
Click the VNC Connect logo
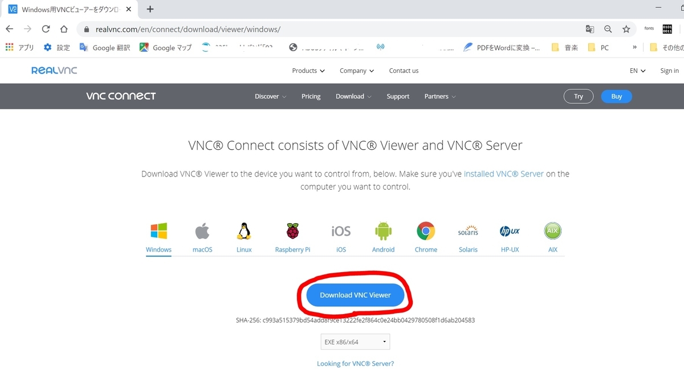121,96
